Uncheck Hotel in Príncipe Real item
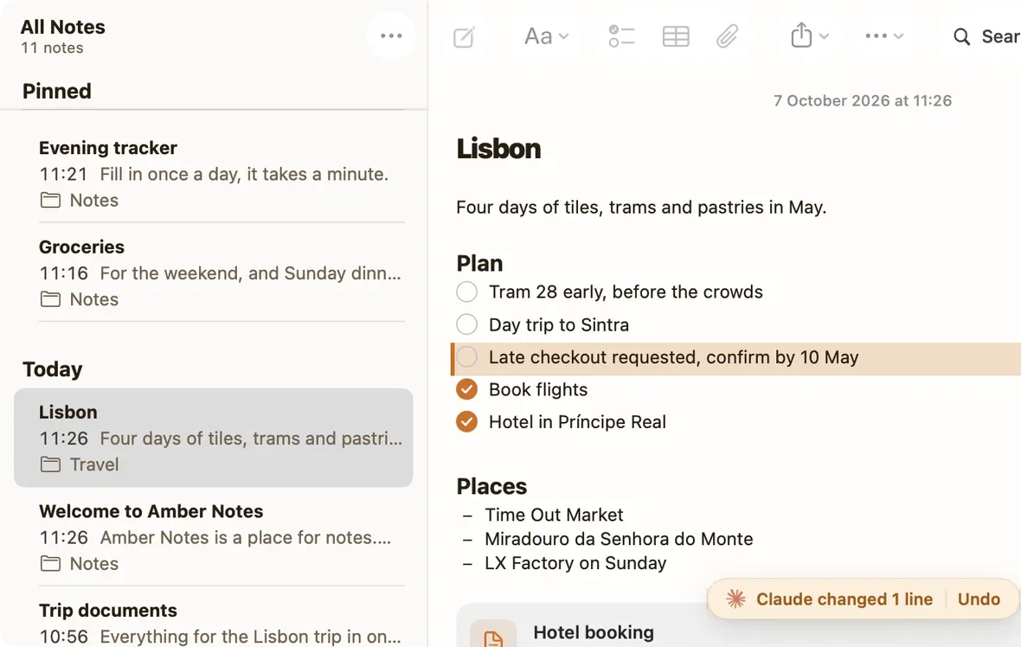Viewport: 1021px width, 647px height. tap(467, 422)
